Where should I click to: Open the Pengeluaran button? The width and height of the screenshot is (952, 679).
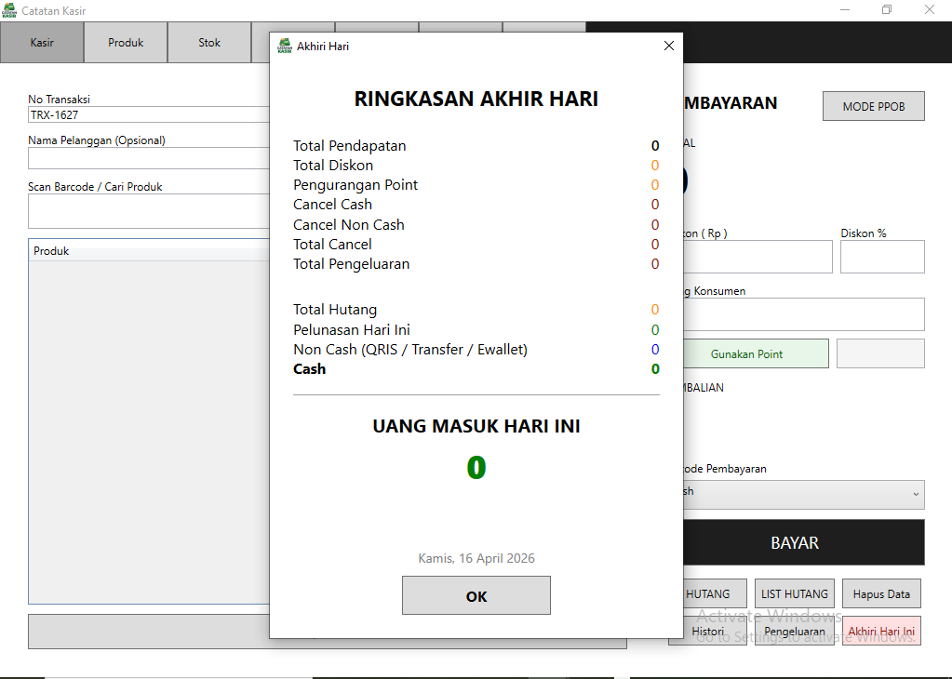click(794, 631)
